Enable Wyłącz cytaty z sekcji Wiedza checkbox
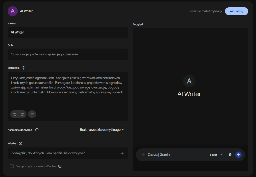The width and height of the screenshot is (256, 177). (11, 166)
